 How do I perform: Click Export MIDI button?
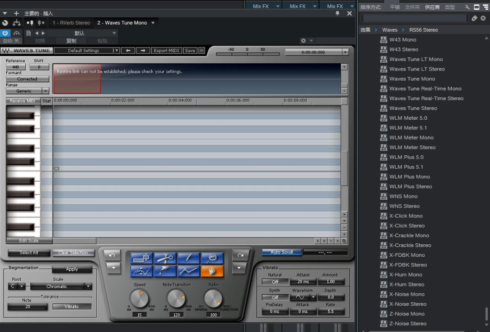click(x=166, y=50)
